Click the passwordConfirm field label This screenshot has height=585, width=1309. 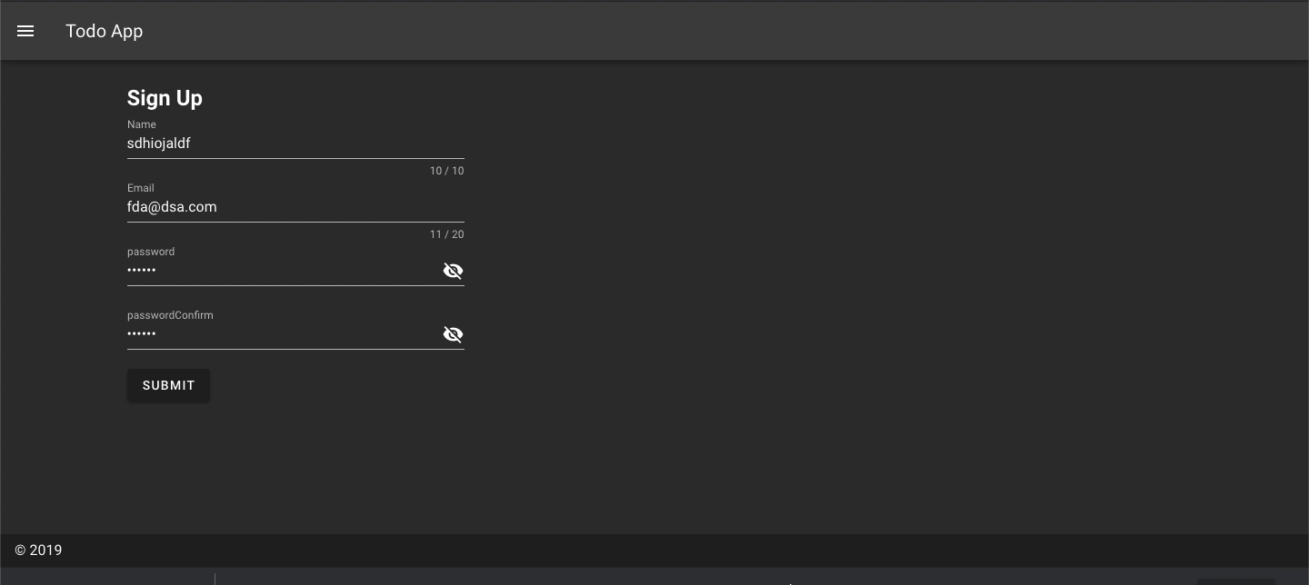170,315
